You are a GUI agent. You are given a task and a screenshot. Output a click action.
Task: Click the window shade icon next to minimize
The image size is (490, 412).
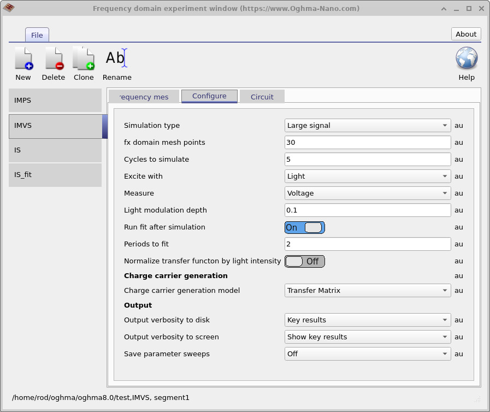point(444,8)
